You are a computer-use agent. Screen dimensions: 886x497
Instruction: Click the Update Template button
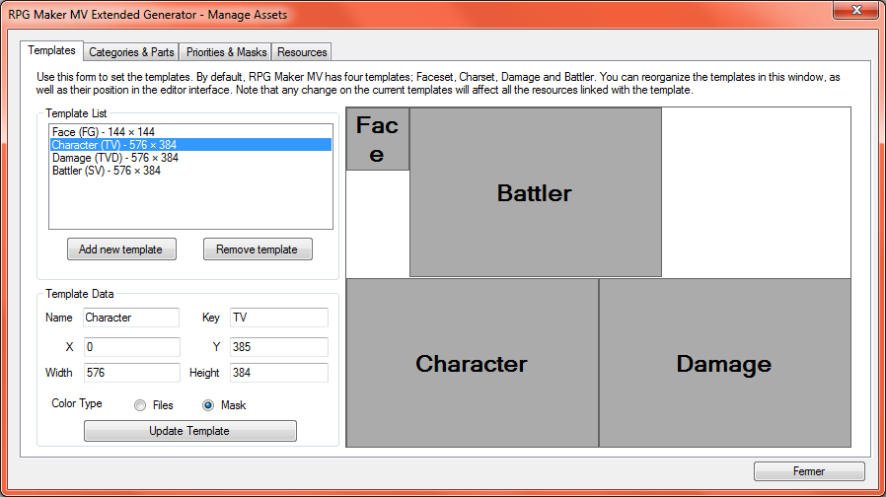click(x=189, y=431)
